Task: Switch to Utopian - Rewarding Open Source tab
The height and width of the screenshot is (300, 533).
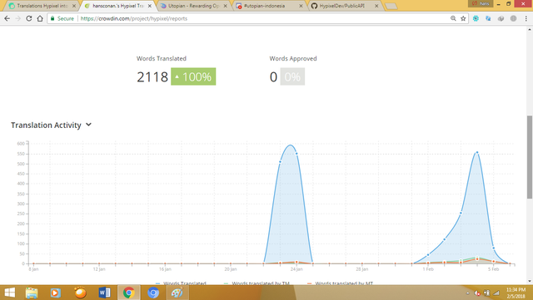Action: pyautogui.click(x=194, y=6)
